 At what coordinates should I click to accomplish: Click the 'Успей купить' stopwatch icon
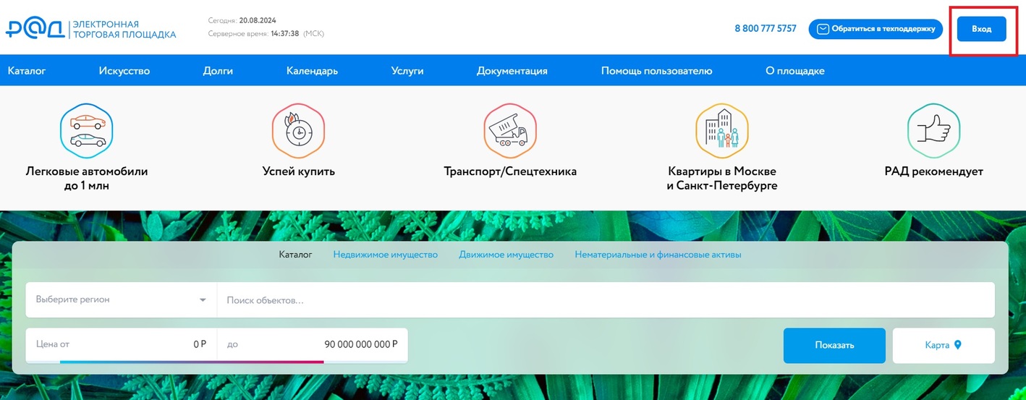pos(298,130)
